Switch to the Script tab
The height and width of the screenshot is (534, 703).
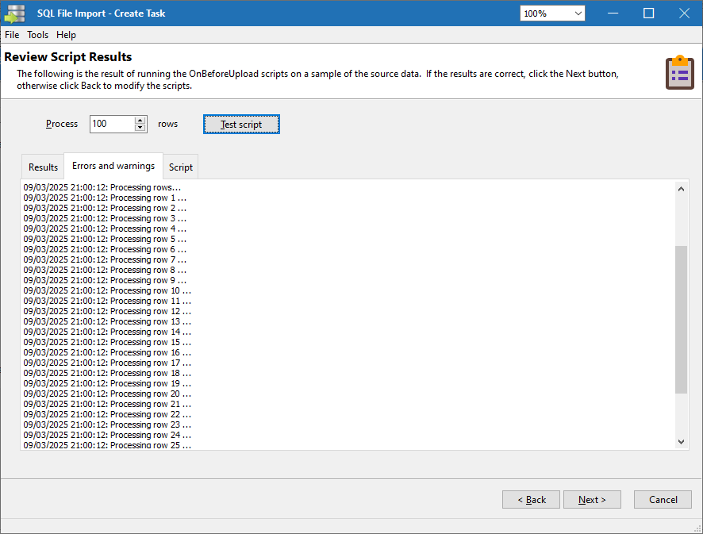click(x=181, y=167)
